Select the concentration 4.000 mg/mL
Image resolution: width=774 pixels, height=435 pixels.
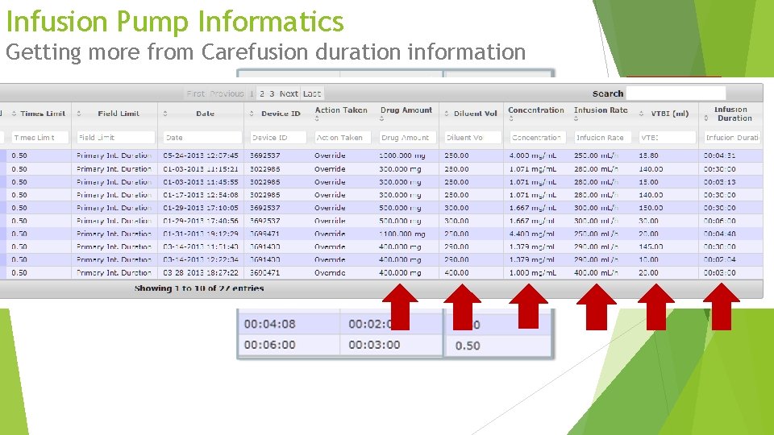click(x=533, y=155)
